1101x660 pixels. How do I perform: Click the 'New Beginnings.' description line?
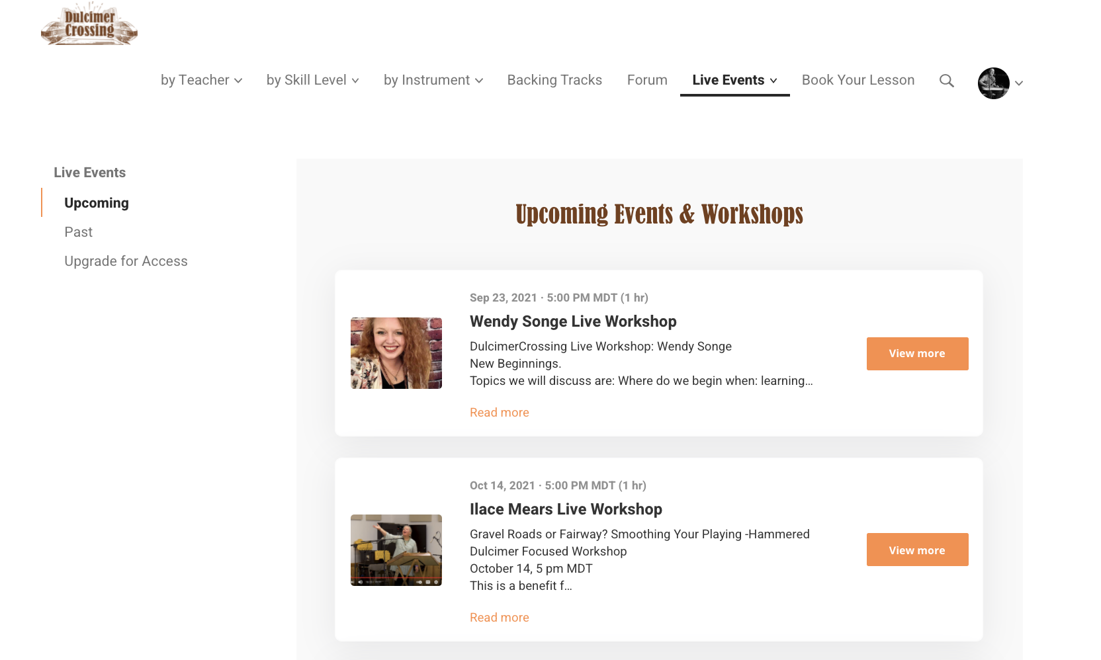515,364
